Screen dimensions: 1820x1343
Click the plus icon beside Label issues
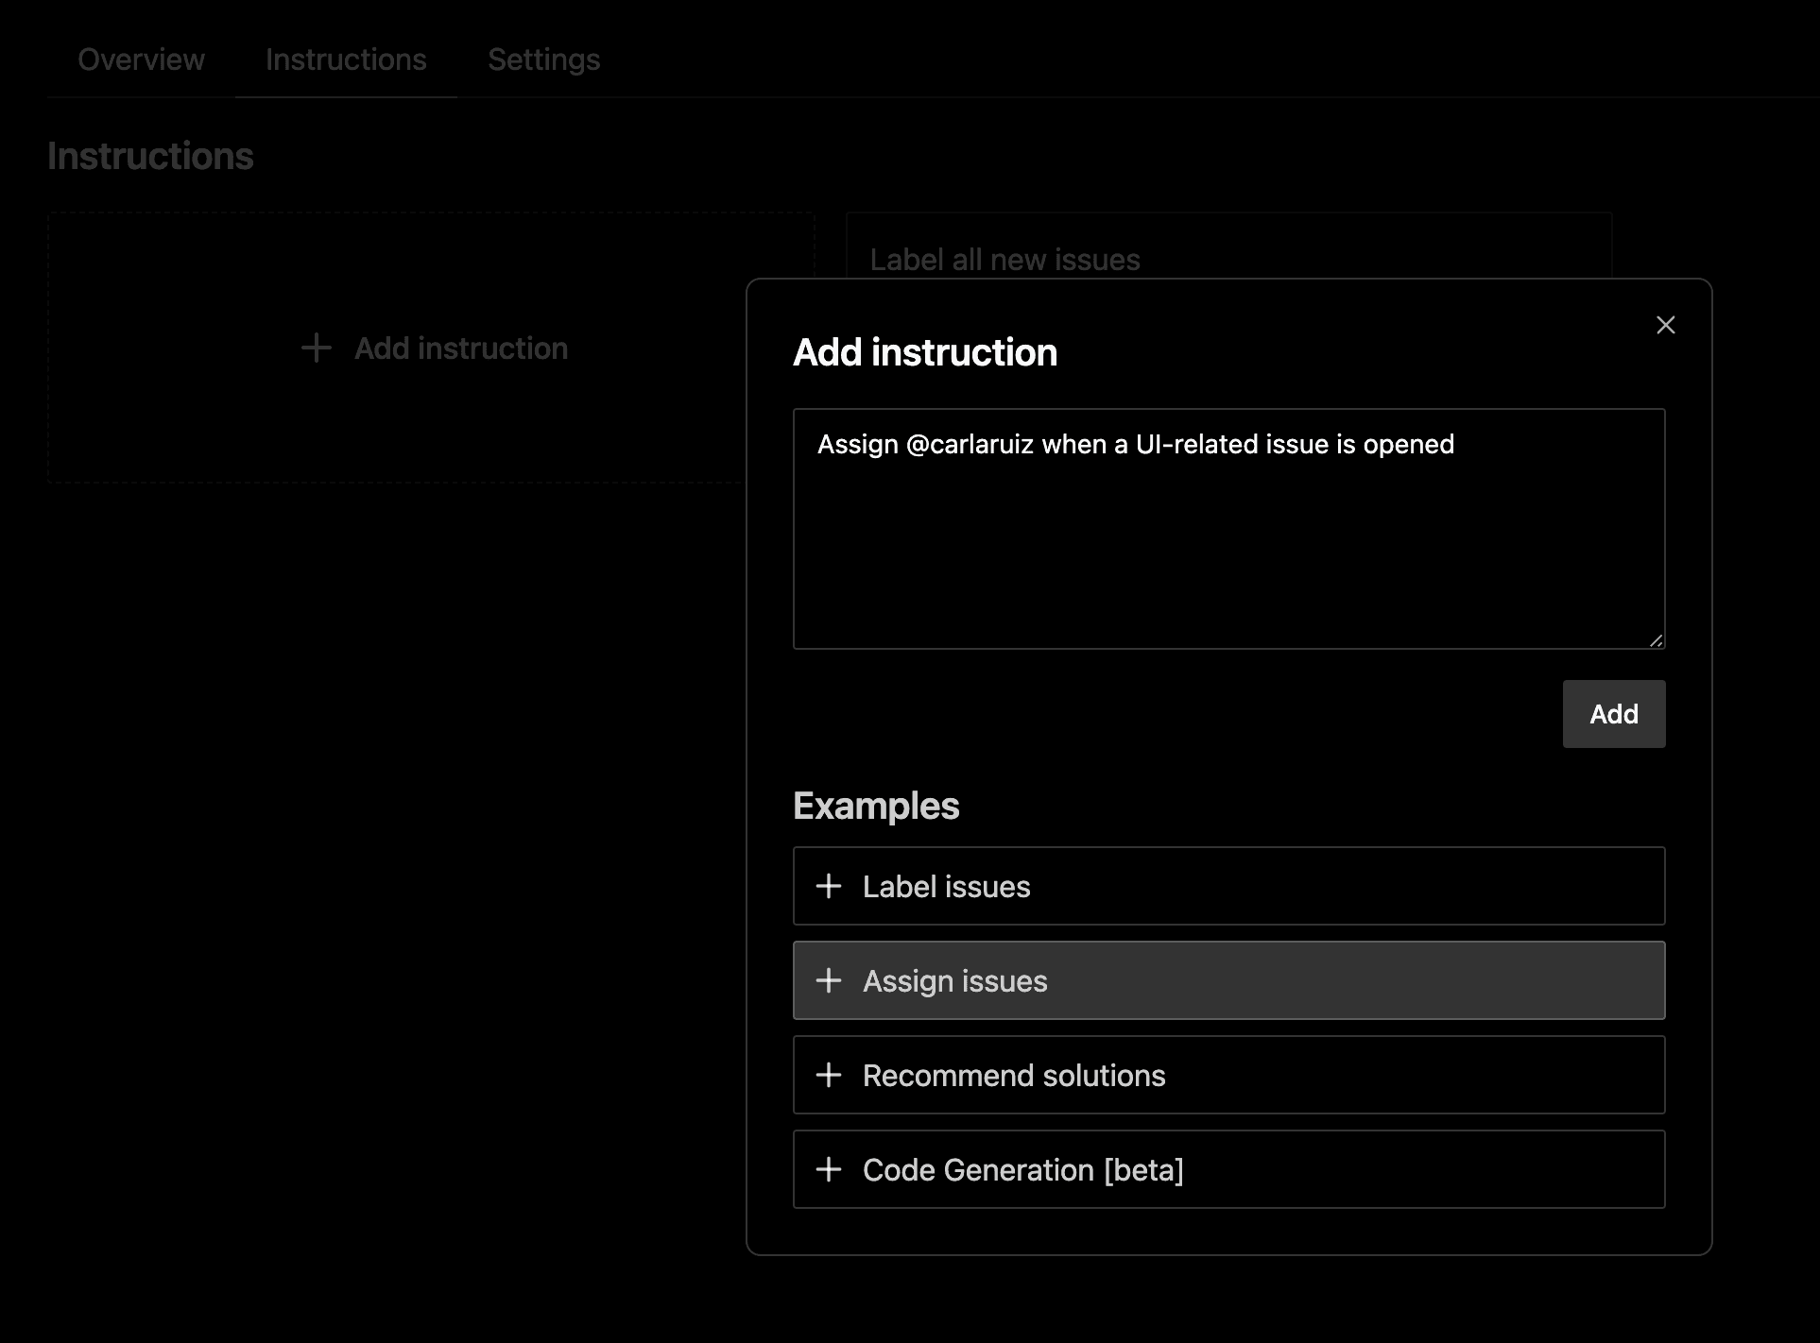click(829, 886)
